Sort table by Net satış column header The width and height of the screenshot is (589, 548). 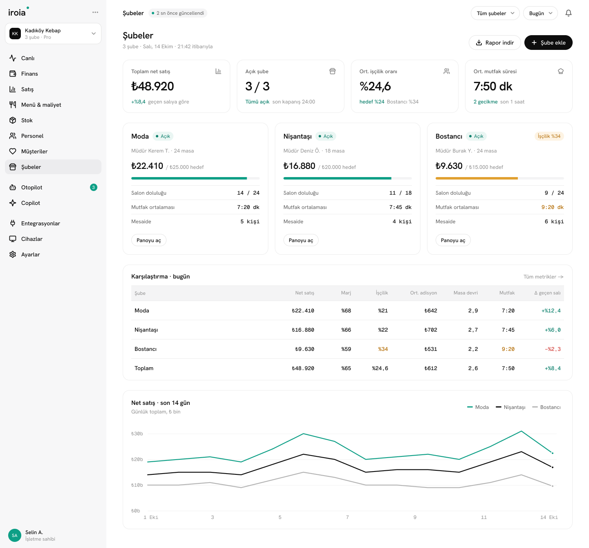305,293
